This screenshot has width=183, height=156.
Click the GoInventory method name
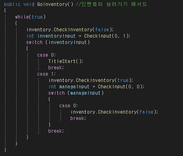52,4
